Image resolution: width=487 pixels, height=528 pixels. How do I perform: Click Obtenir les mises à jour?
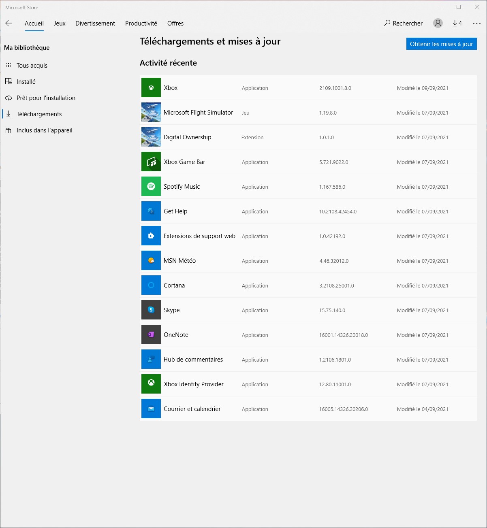442,44
